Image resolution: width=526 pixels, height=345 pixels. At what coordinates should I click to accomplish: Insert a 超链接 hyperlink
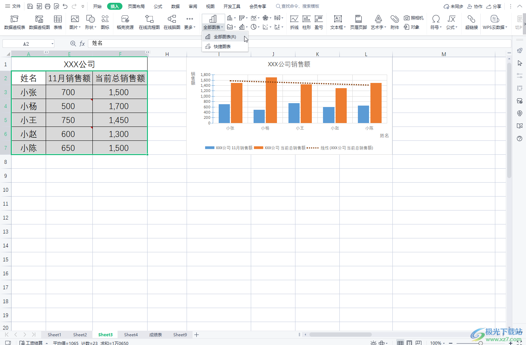point(472,22)
